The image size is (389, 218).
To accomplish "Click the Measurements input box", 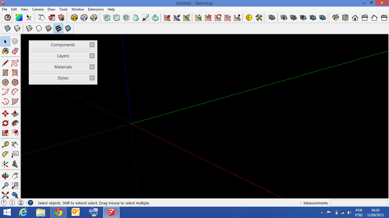I will click(359, 203).
